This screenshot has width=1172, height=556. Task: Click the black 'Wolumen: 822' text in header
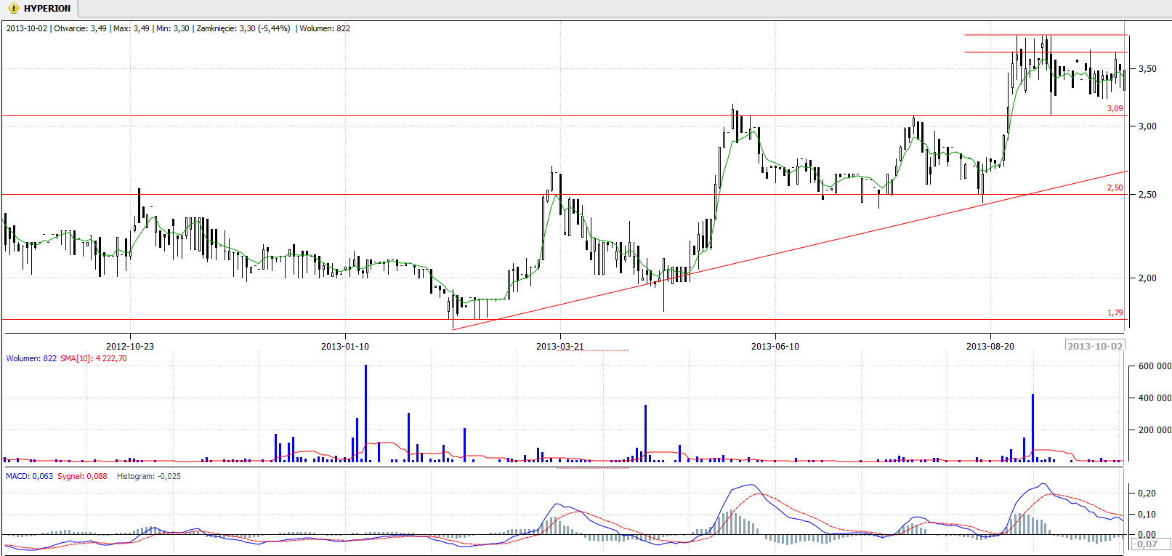(x=325, y=28)
